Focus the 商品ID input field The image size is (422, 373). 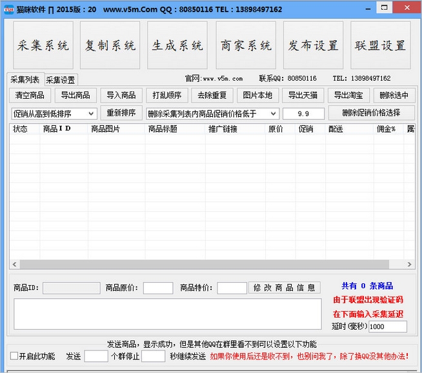point(72,288)
